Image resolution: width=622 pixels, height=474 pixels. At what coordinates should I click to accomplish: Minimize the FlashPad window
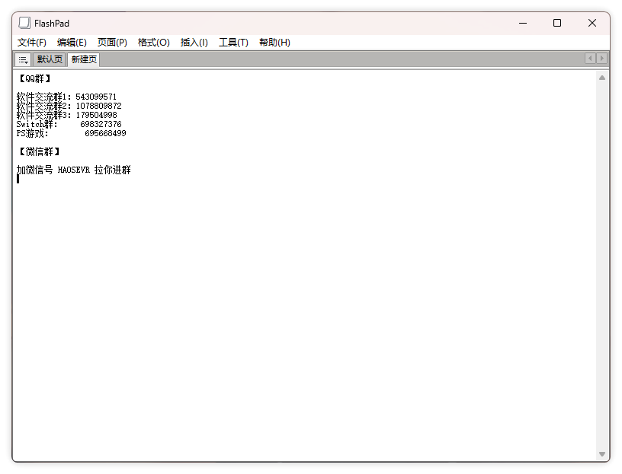tap(523, 24)
